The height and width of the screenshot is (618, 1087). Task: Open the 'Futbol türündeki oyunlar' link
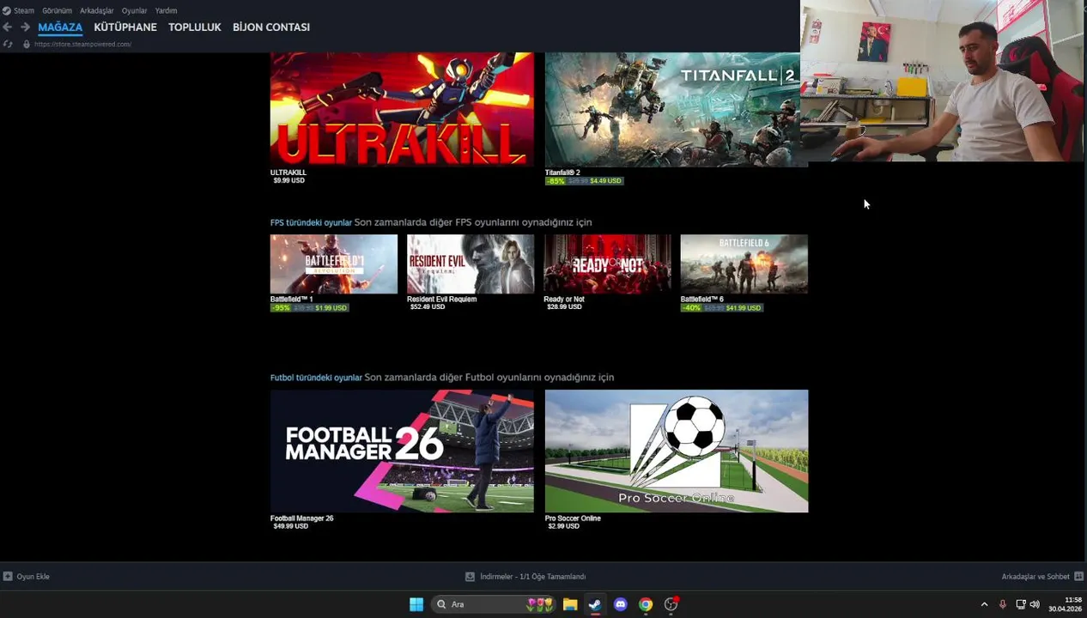(x=316, y=378)
